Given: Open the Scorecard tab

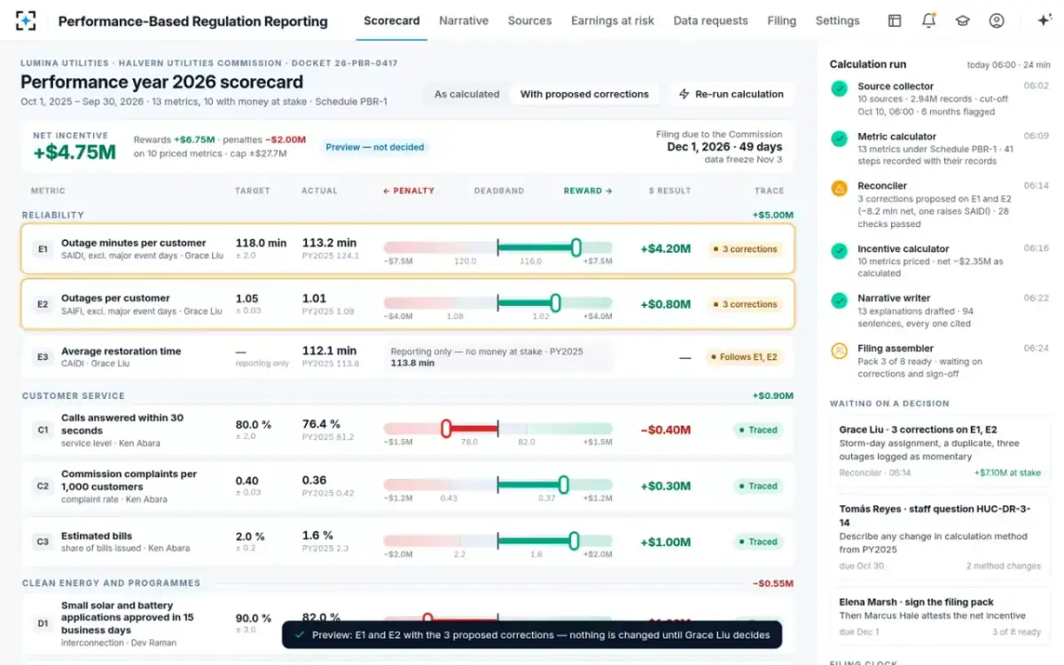Looking at the screenshot, I should 392,20.
